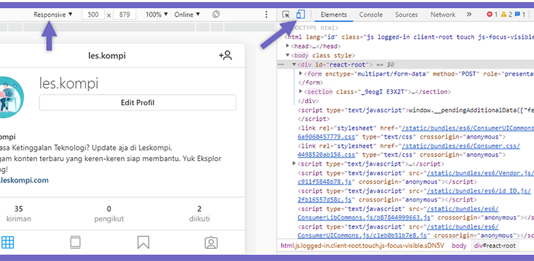Click the 0 pengikut followers count

109,214
